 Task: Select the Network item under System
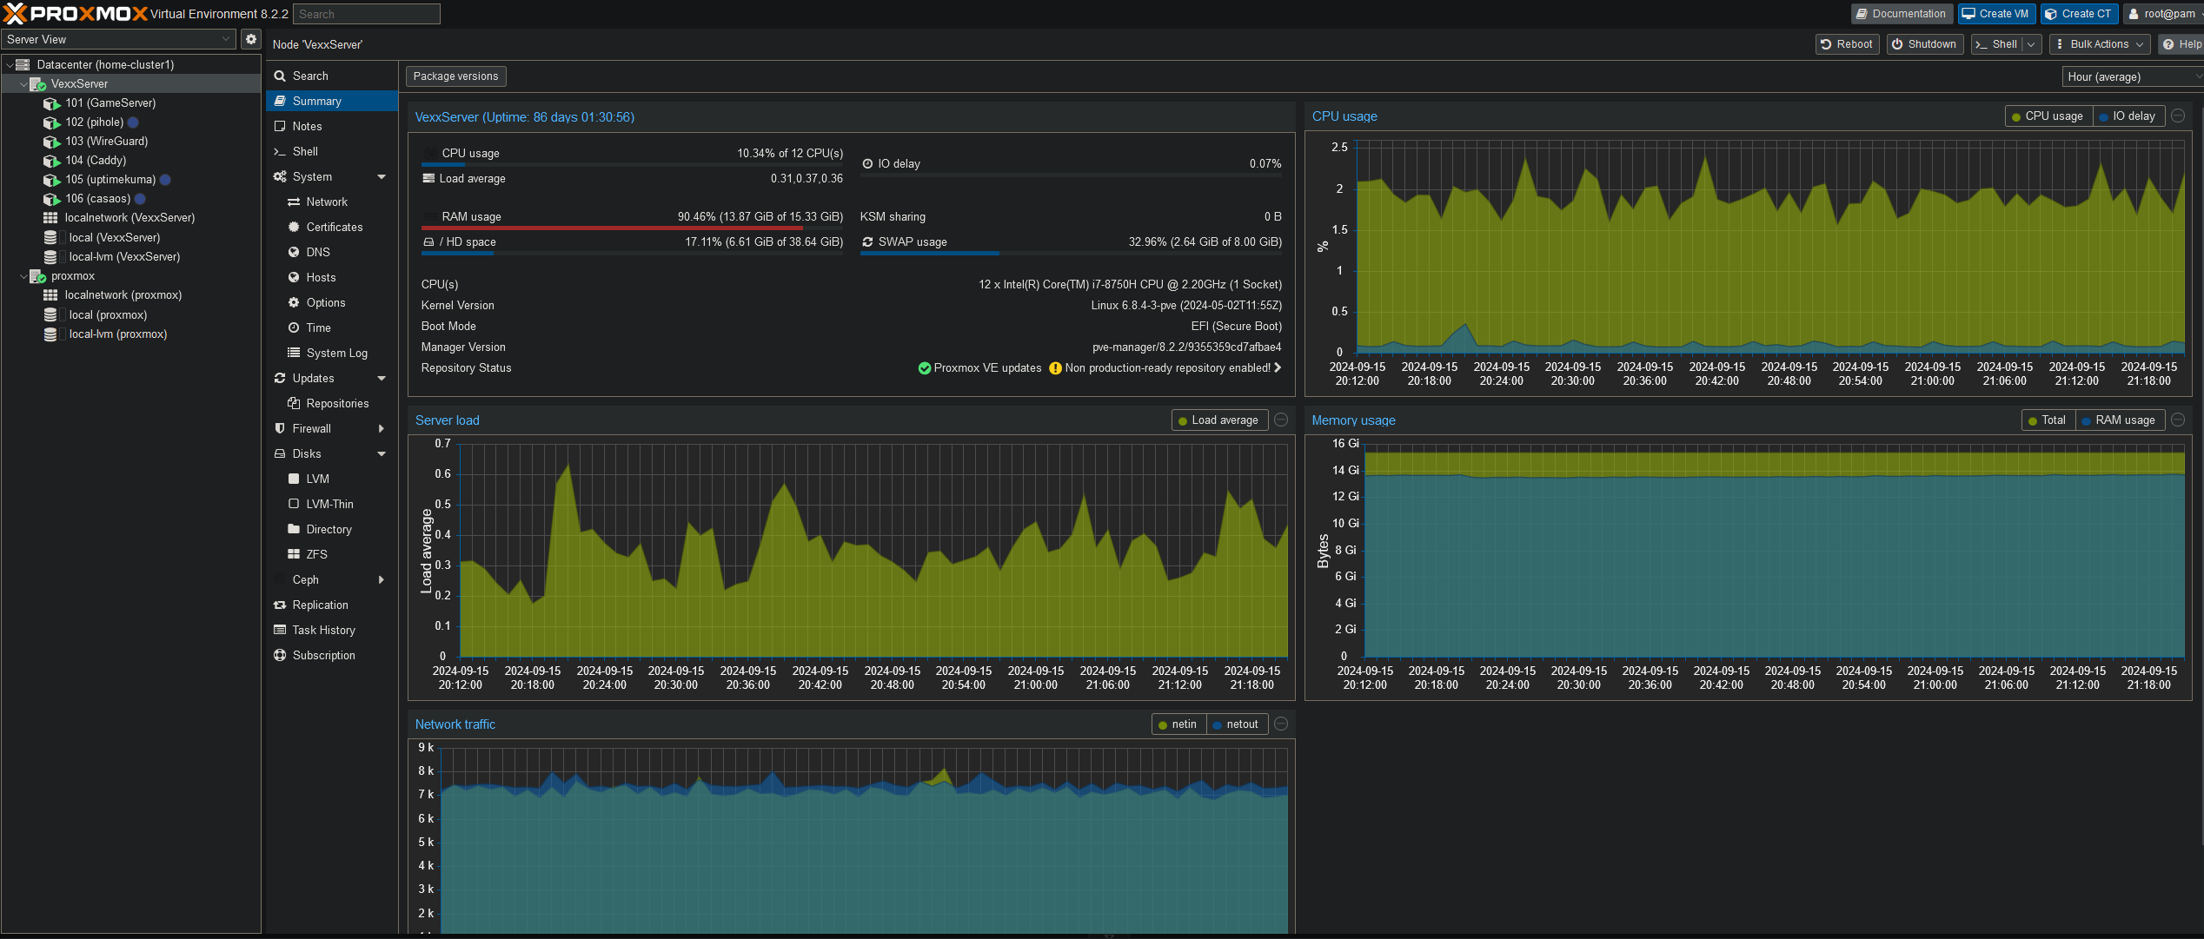[x=326, y=202]
